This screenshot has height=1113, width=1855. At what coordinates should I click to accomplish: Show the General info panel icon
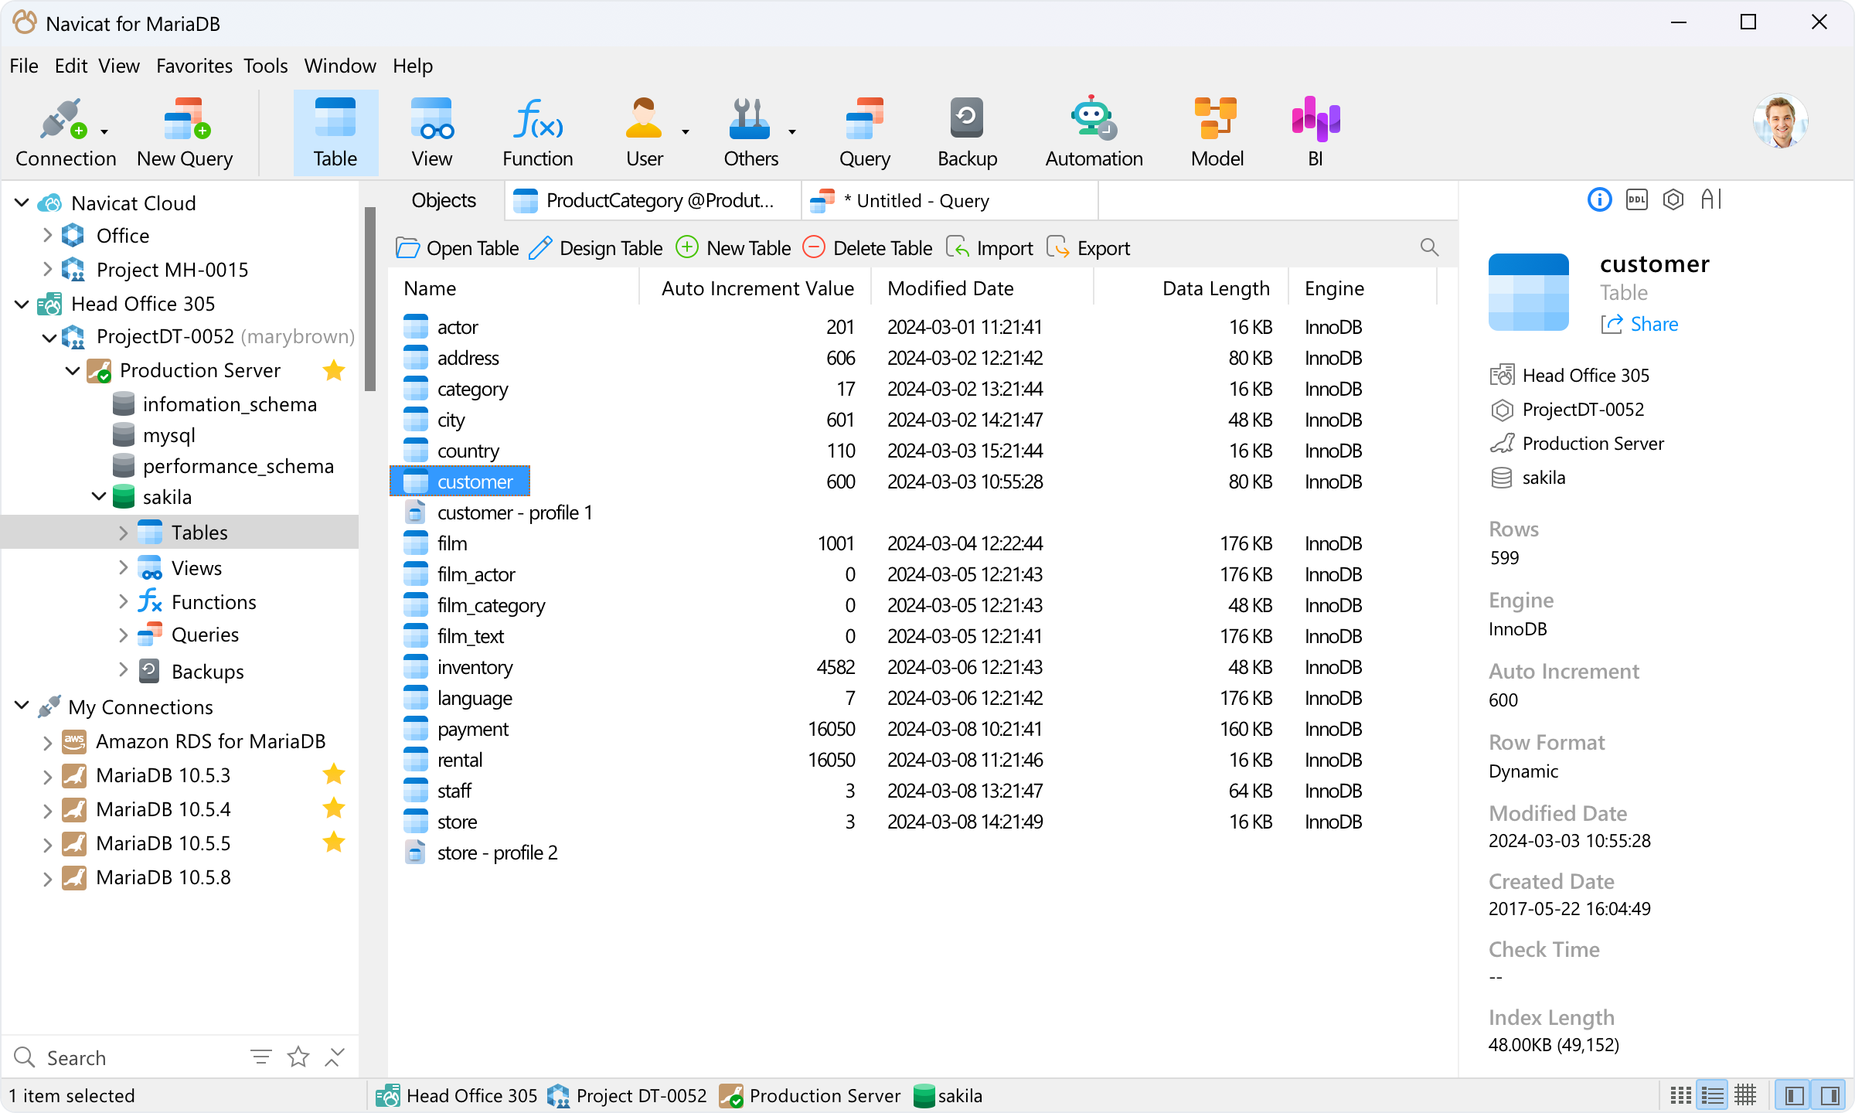click(1599, 200)
